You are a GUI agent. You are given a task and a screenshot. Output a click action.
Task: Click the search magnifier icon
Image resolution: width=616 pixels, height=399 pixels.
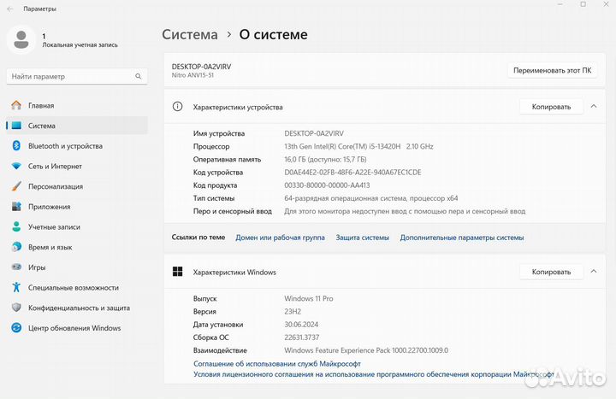click(x=139, y=76)
